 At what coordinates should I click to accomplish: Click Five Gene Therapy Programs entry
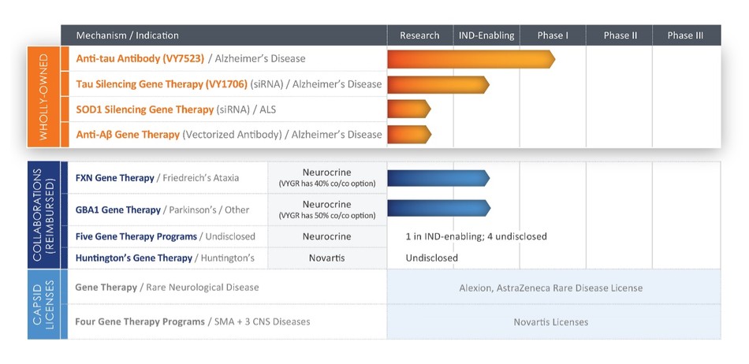point(137,236)
